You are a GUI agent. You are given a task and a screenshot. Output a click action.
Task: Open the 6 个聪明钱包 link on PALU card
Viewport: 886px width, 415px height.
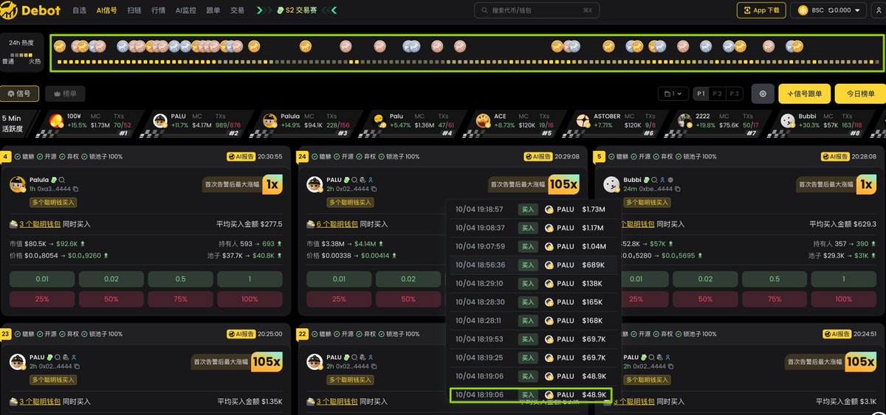338,224
